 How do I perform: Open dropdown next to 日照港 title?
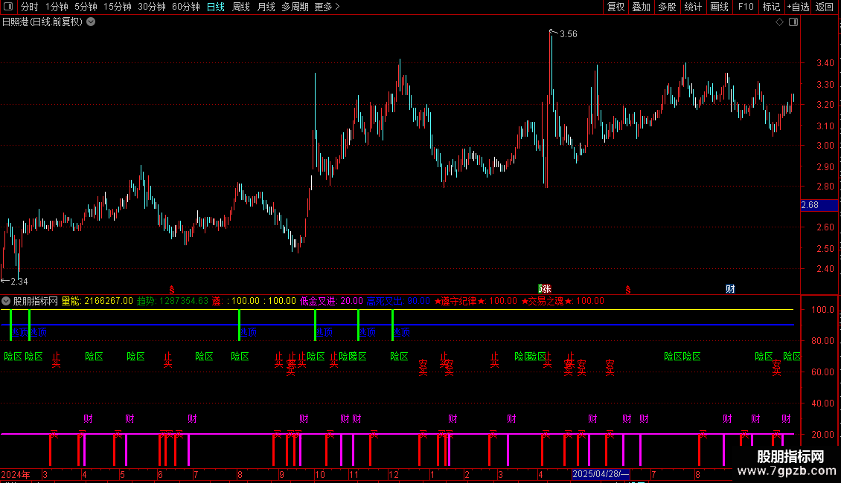(92, 22)
